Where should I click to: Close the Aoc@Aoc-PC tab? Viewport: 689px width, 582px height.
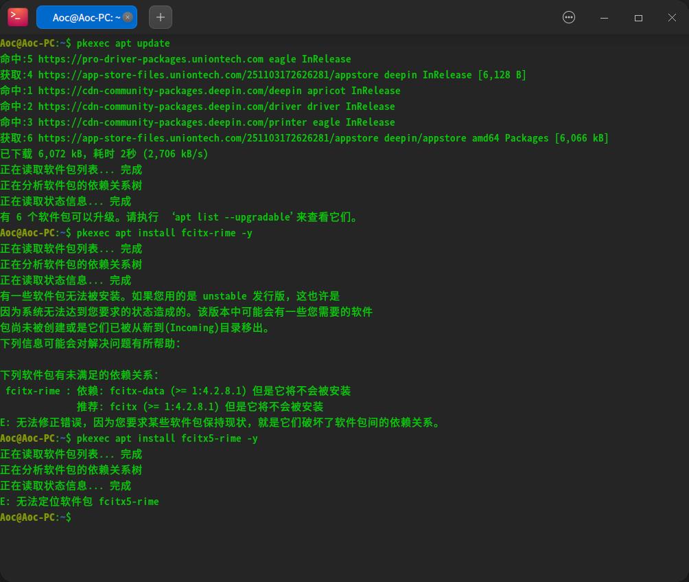[x=128, y=17]
